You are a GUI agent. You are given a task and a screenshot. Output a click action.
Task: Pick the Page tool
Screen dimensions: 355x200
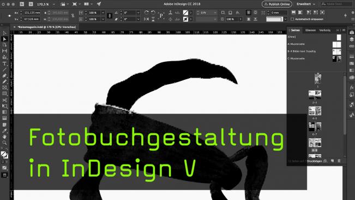[x=4, y=45]
